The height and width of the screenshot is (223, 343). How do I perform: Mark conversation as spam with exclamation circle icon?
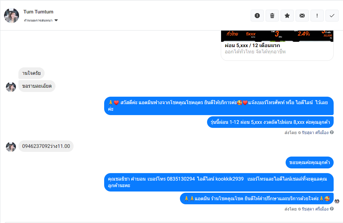click(257, 16)
